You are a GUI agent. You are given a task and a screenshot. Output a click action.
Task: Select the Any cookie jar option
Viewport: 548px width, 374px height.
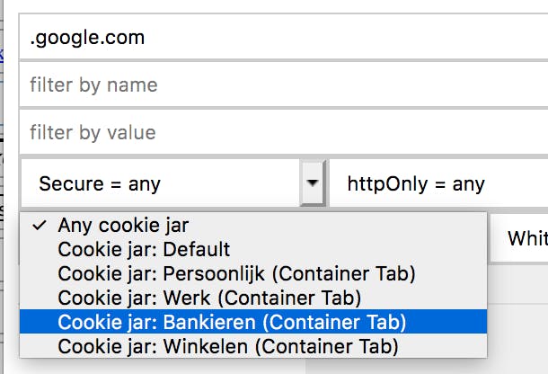click(123, 225)
